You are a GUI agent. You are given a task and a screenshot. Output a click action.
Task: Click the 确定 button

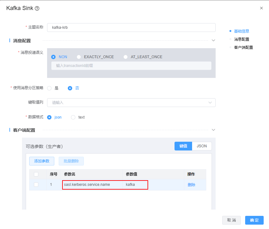[254, 220]
